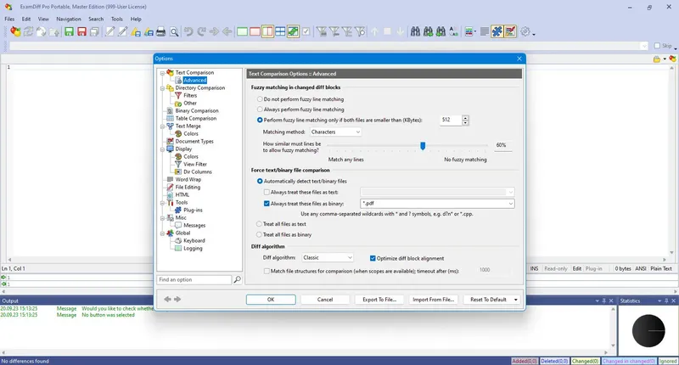Select Treat all files as text
This screenshot has width=679, height=365.
(x=259, y=224)
